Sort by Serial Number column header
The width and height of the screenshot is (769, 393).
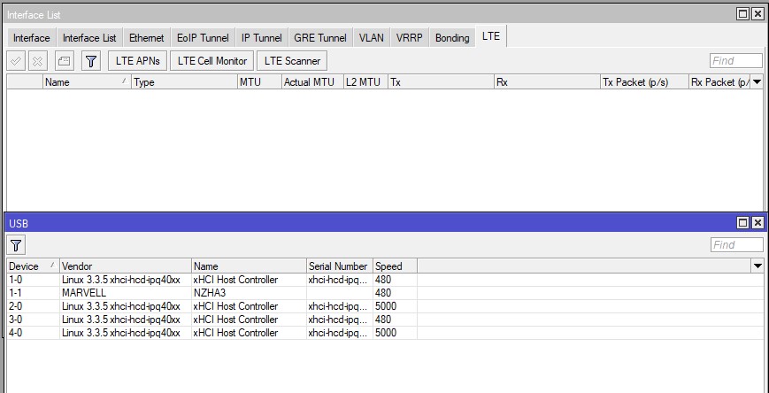coord(340,266)
